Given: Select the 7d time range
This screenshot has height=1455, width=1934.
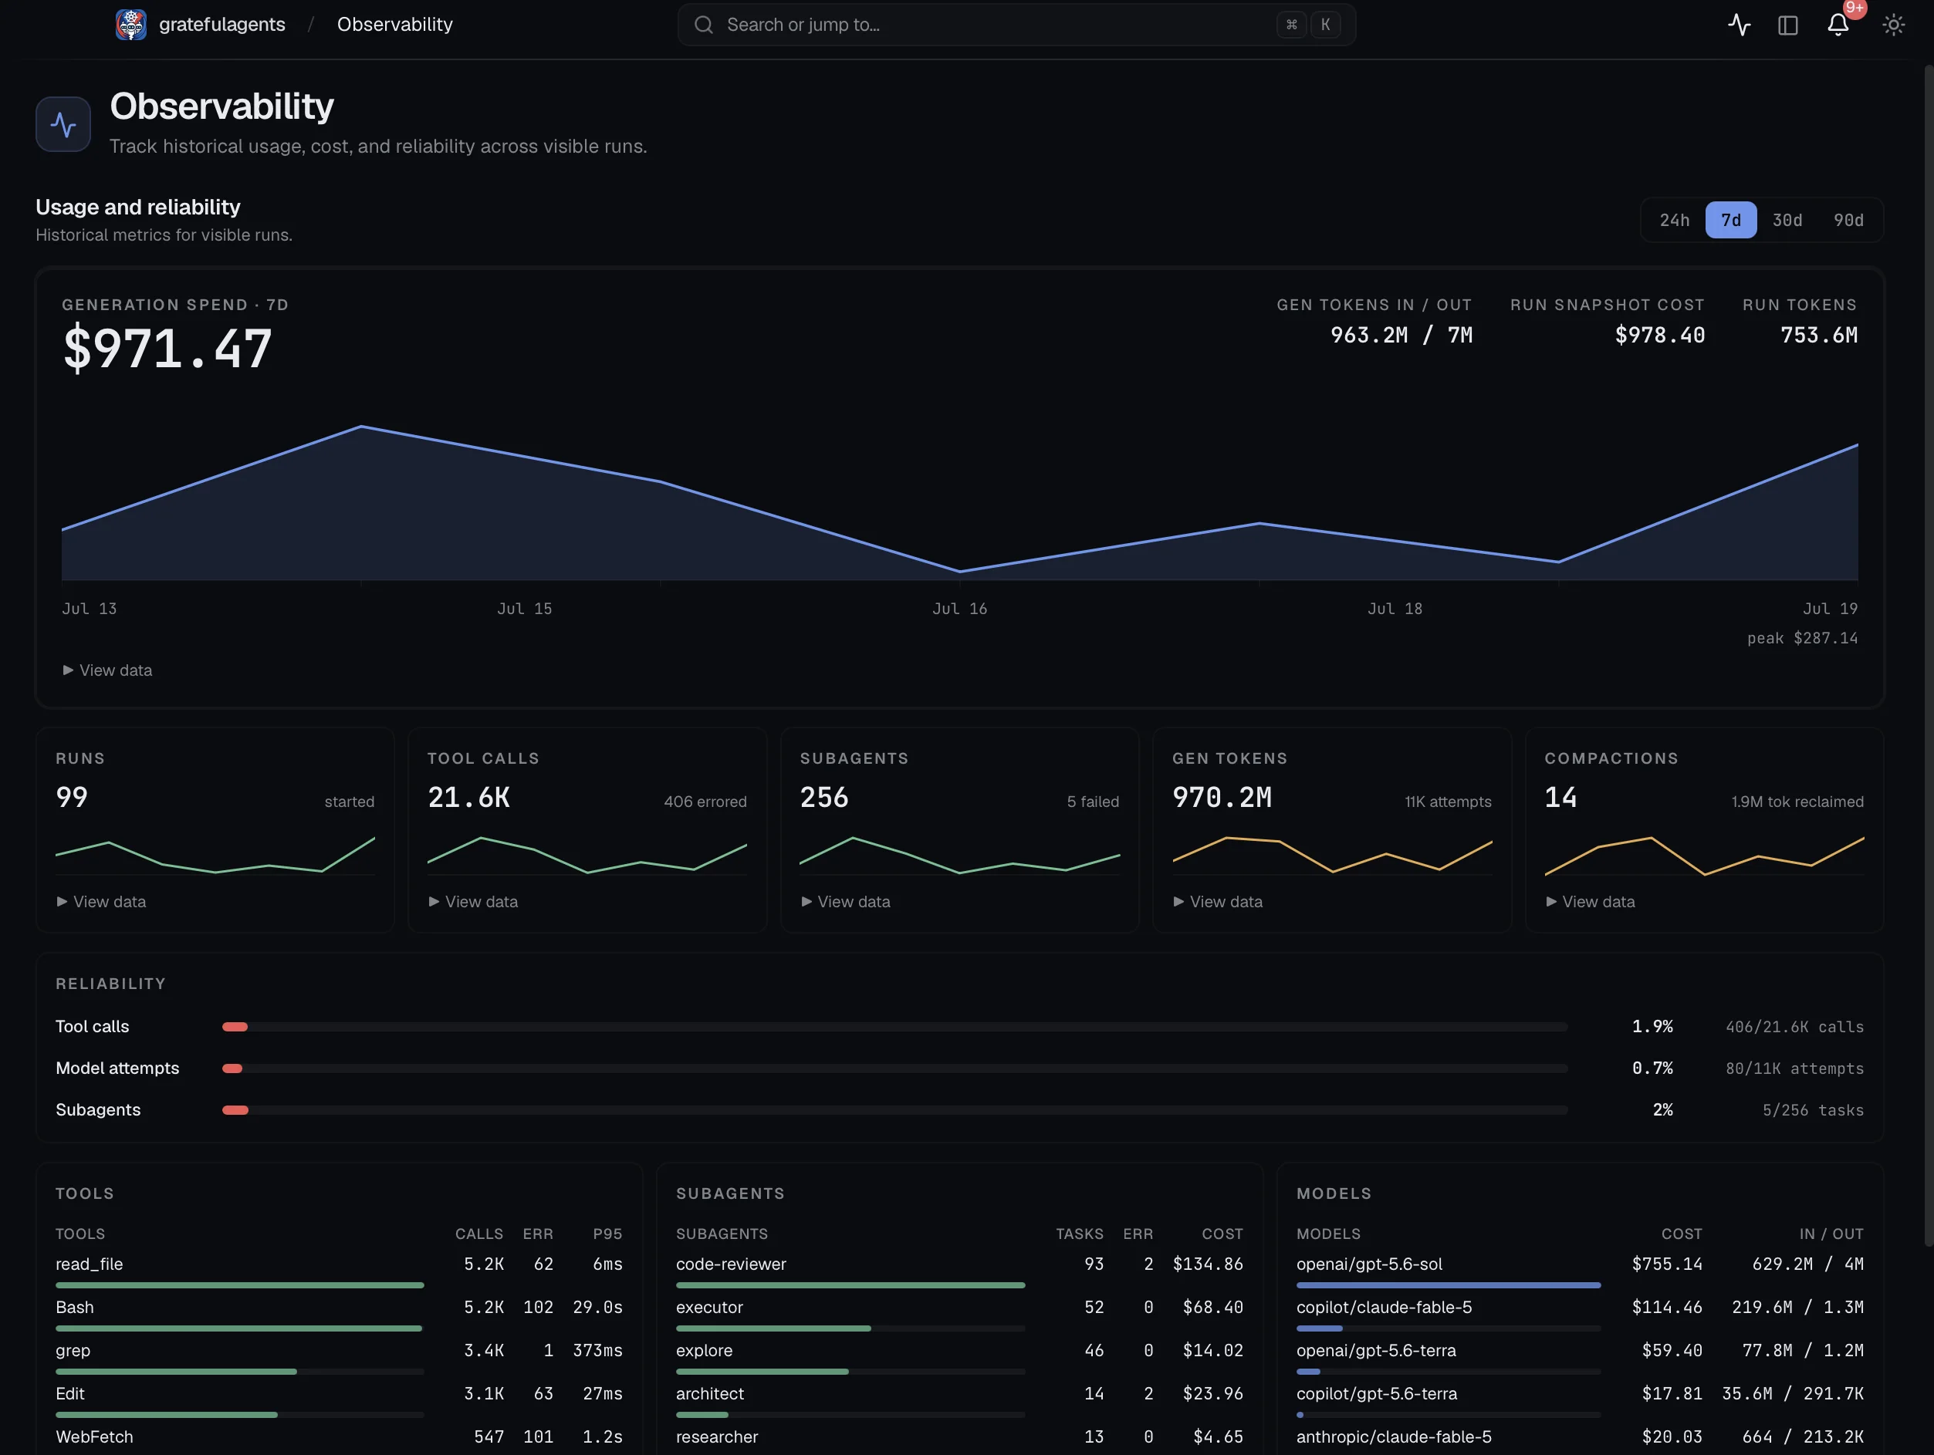Looking at the screenshot, I should coord(1730,220).
